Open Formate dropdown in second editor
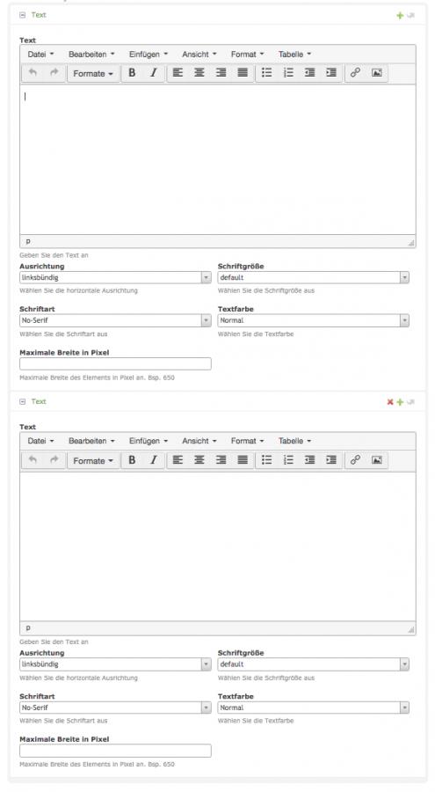Viewport: 435px width, 792px height. click(93, 460)
